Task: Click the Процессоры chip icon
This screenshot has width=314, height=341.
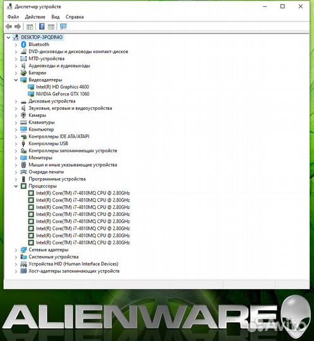Action: (23, 186)
